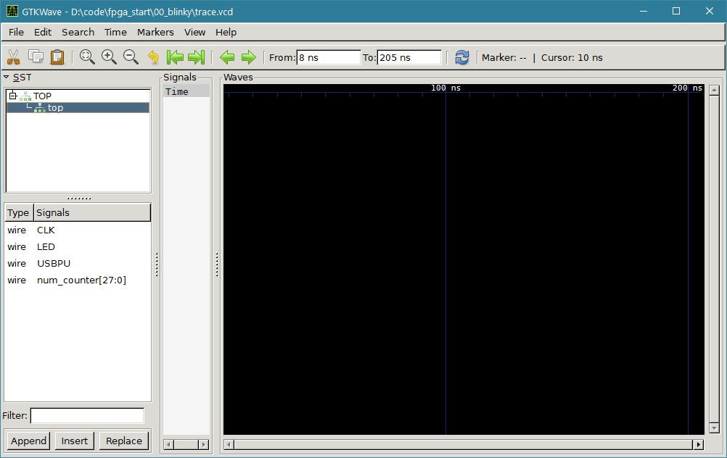This screenshot has height=458, width=727.
Task: Click GTKWave app icon in title bar
Action: pos(12,11)
